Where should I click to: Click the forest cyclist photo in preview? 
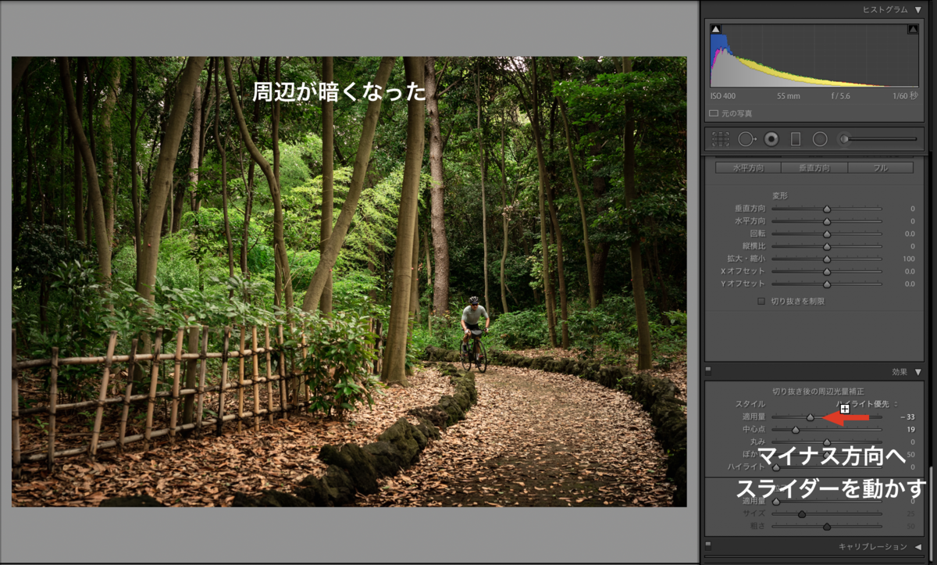[349, 281]
